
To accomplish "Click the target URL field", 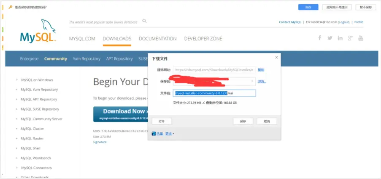I will 214,70.
